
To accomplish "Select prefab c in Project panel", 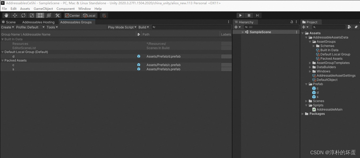I will [315, 88].
